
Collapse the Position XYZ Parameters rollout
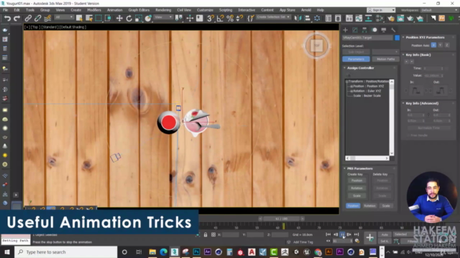[x=425, y=37]
